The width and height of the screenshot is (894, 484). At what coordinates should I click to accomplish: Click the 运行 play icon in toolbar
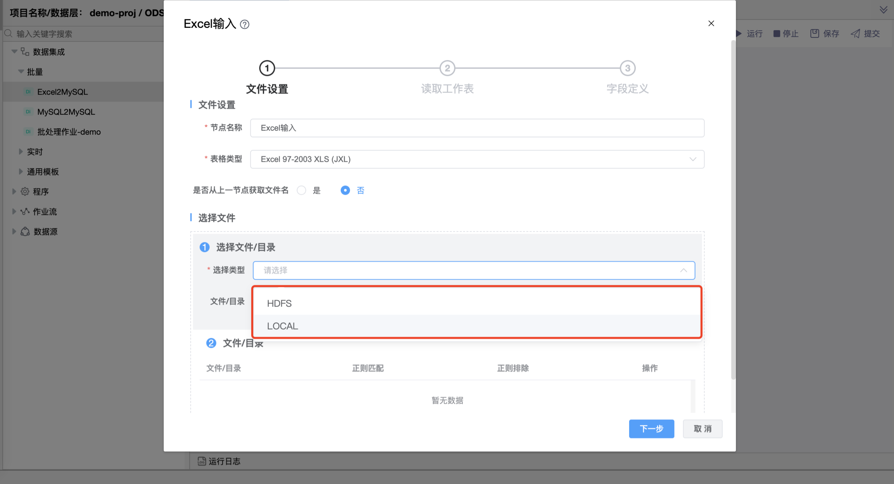739,34
